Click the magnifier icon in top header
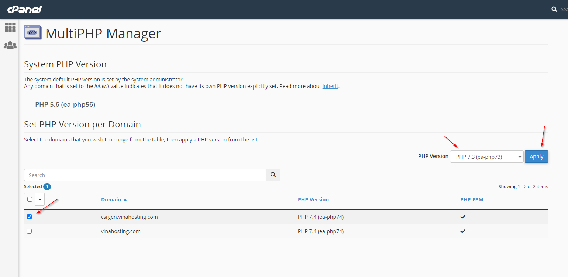Image resolution: width=568 pixels, height=277 pixels. pos(554,9)
